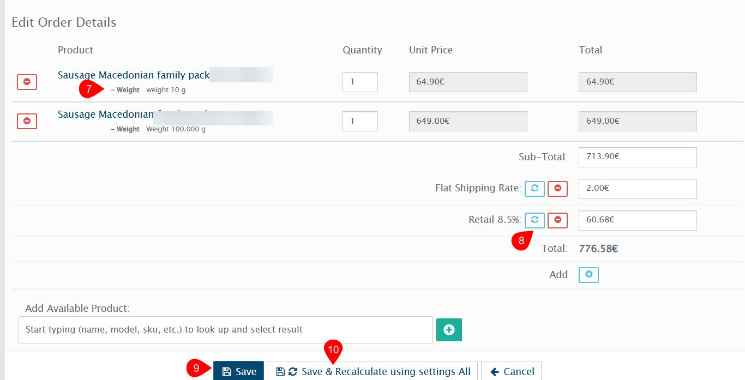Click green plus to add available product
Screen dimensions: 745x380
449,330
